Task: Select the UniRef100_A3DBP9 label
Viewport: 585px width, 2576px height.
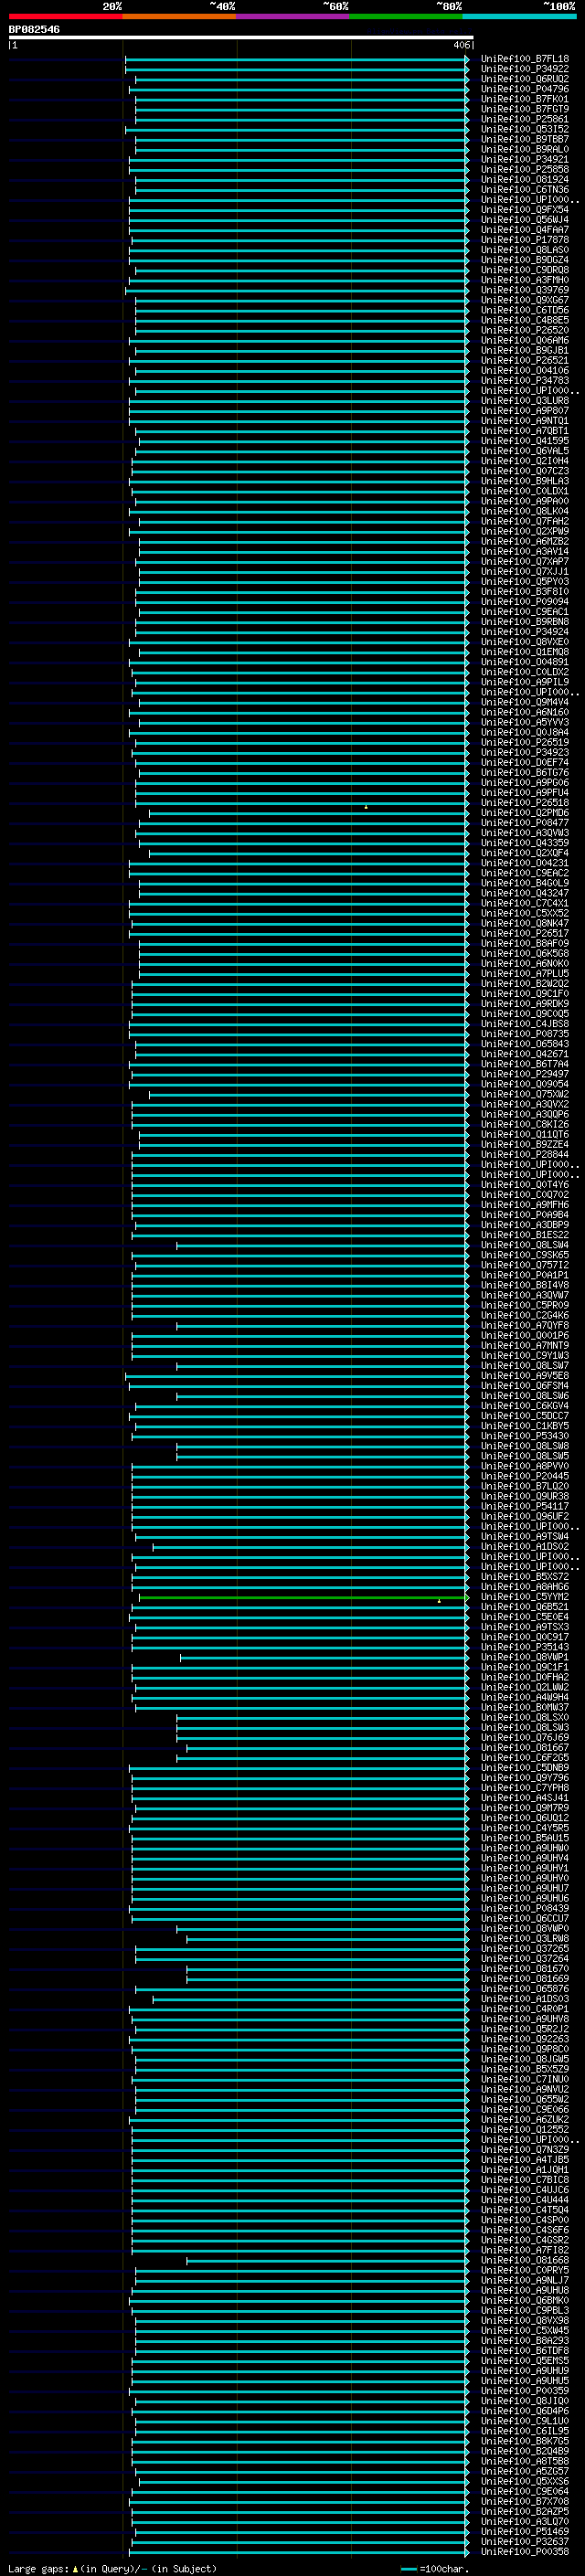Action: pos(525,1224)
